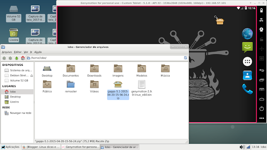Select Lixeira trash desktop icon
The height and width of the screenshot is (150, 267).
point(14,35)
